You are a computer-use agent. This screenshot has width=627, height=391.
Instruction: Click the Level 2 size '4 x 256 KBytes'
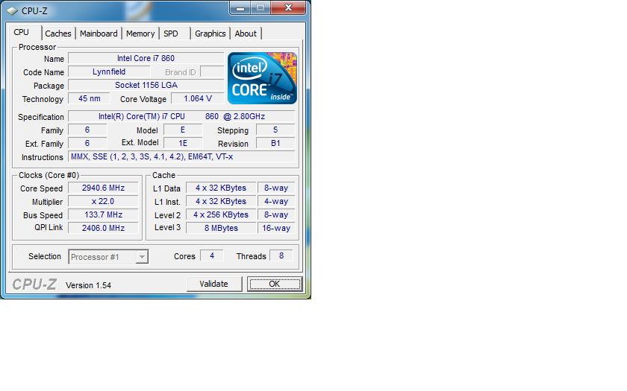pyautogui.click(x=221, y=214)
